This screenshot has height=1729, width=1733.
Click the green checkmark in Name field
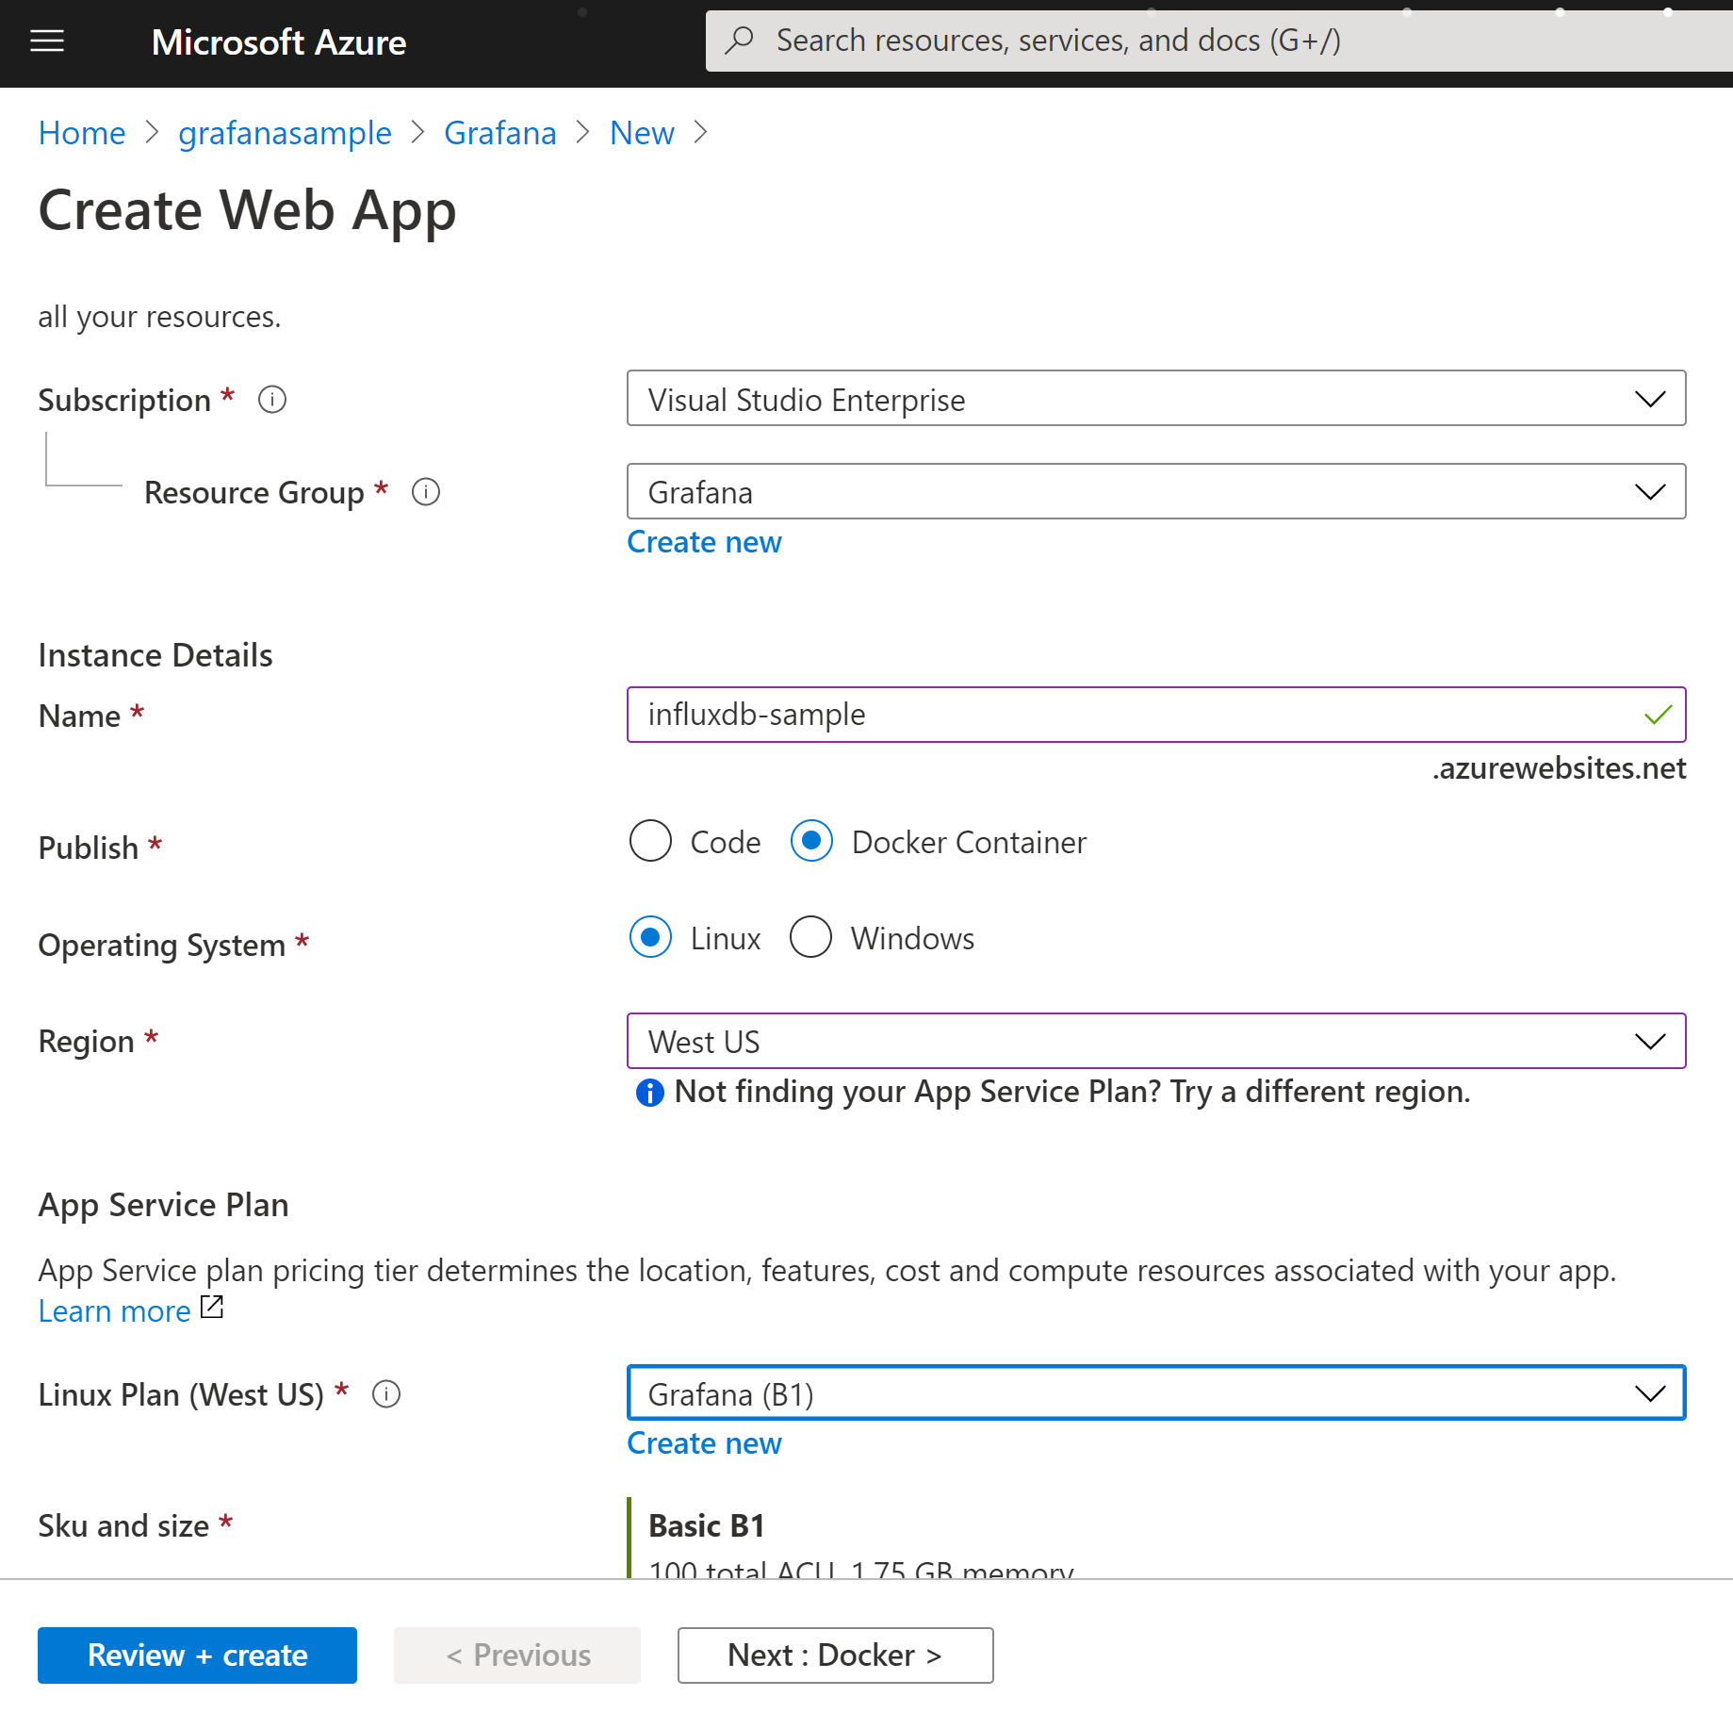1658,716
